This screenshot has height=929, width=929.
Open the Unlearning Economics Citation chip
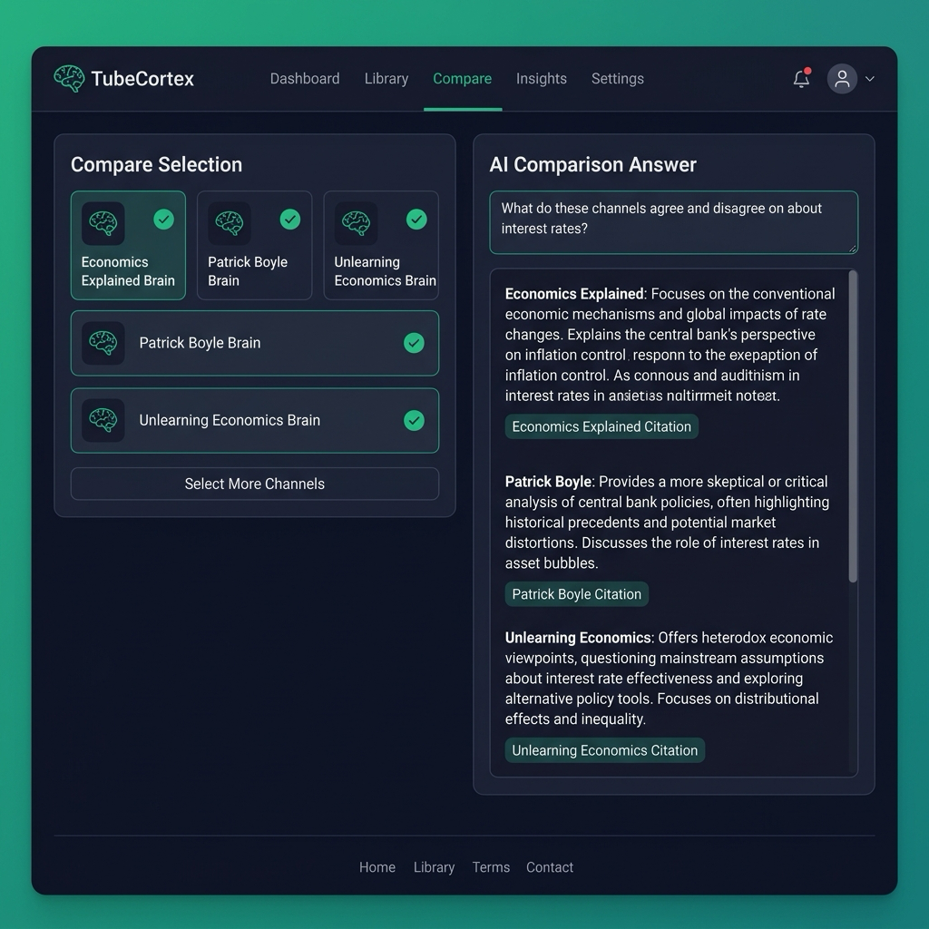coord(605,750)
